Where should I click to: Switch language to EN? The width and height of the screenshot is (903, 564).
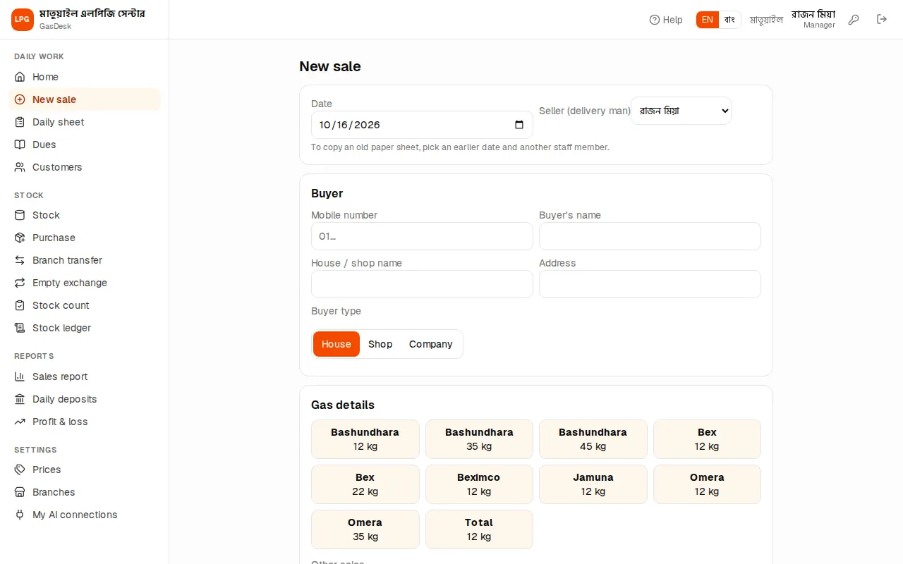[708, 20]
